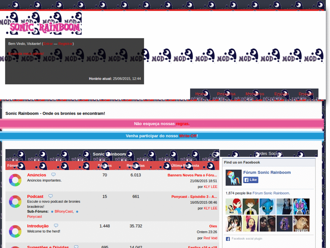Open the Doação menu item
Screen dimensions: 330x248
pos(306,94)
